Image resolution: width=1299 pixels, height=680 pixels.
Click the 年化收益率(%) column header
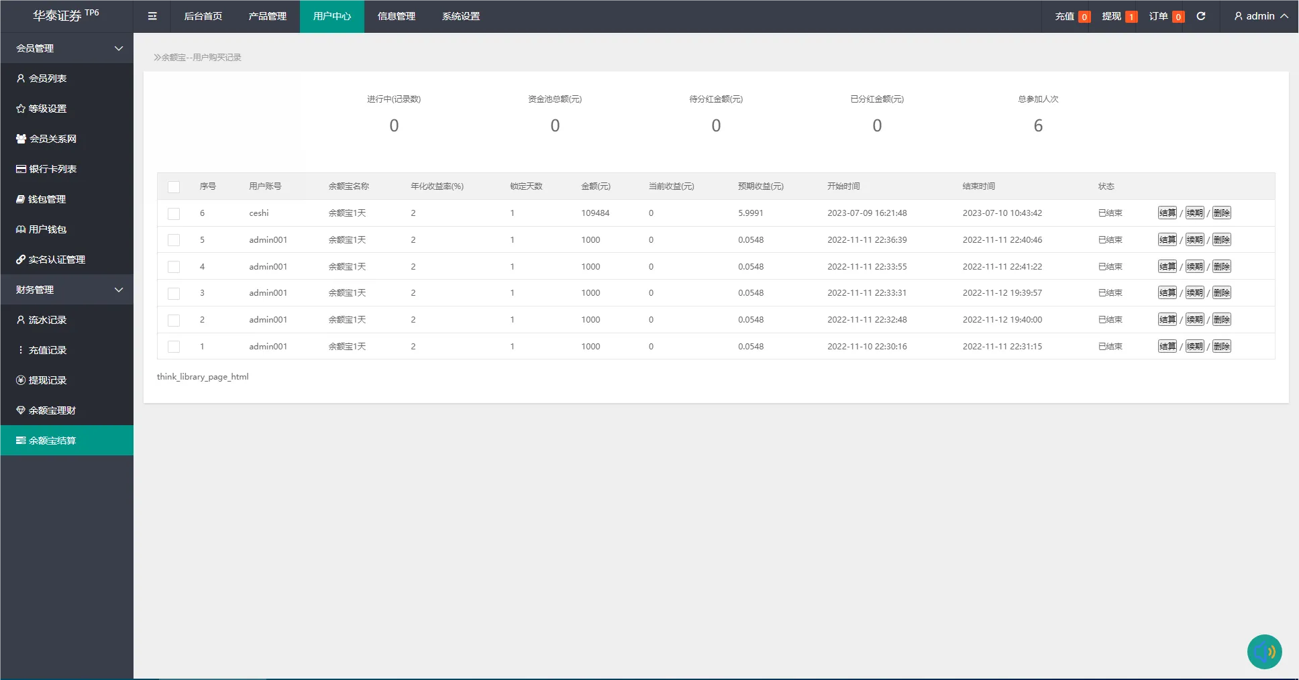[x=437, y=186]
